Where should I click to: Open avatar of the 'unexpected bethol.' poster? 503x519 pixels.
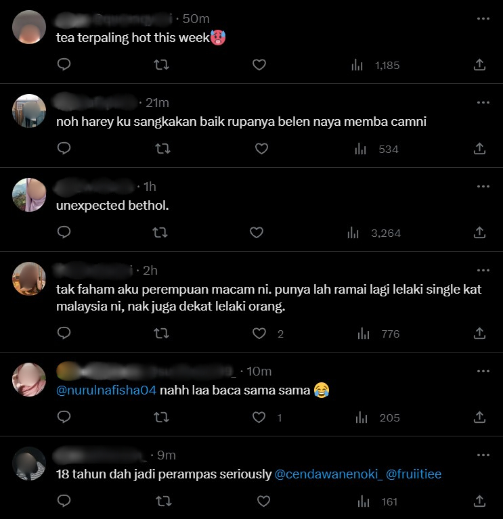[29, 195]
